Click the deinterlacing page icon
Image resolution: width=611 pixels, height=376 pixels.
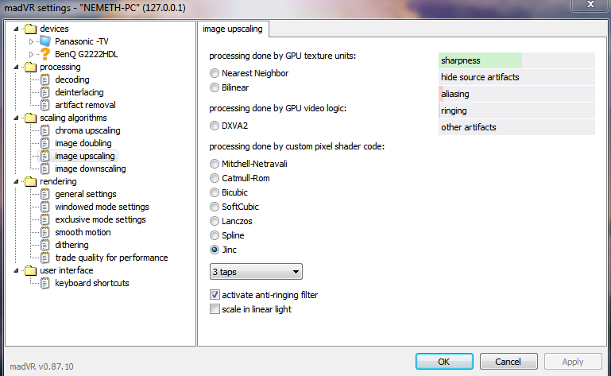click(45, 92)
